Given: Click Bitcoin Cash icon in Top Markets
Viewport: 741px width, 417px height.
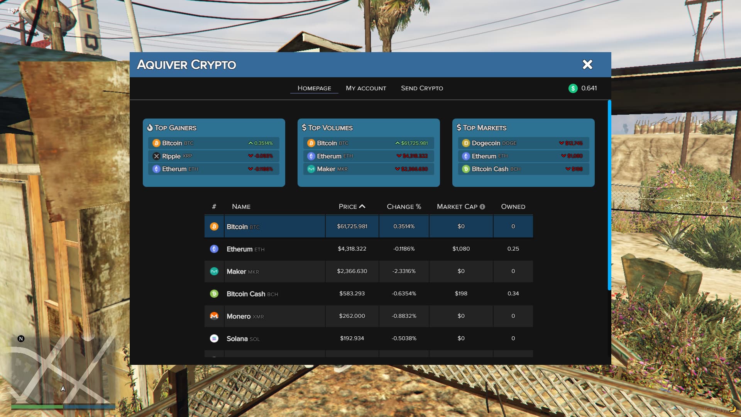Looking at the screenshot, I should [466, 169].
